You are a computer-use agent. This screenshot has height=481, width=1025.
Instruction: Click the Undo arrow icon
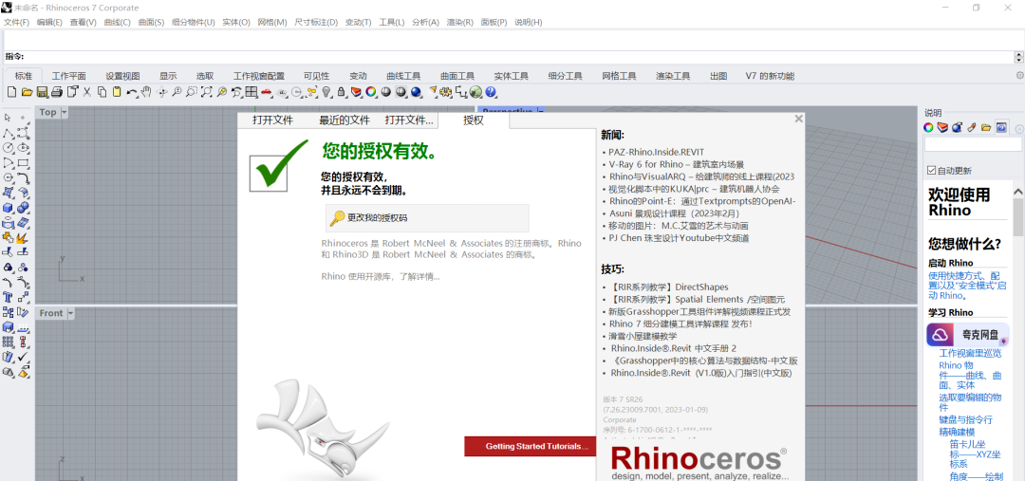pyautogui.click(x=131, y=92)
